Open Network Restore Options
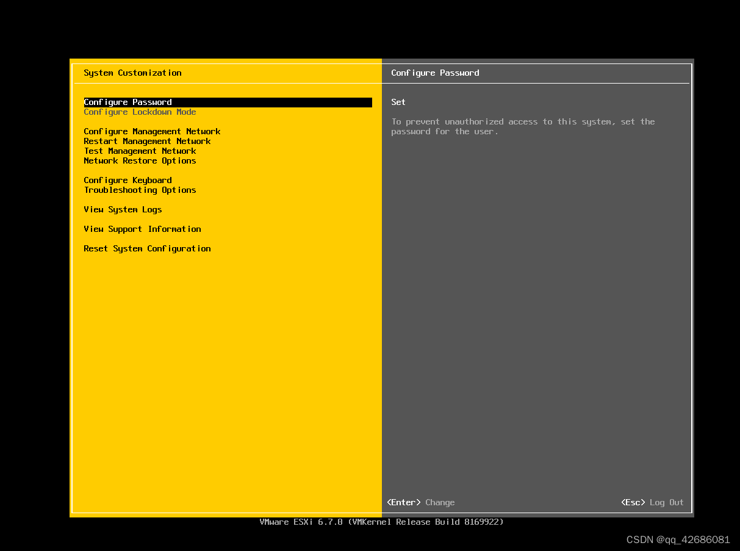The width and height of the screenshot is (740, 551). tap(140, 161)
